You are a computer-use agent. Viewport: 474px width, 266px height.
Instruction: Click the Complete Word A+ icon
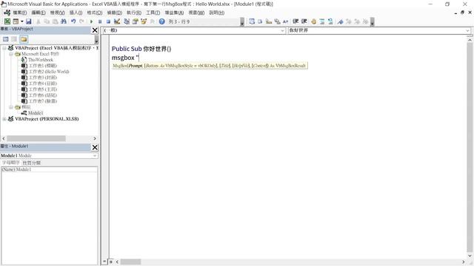point(285,21)
